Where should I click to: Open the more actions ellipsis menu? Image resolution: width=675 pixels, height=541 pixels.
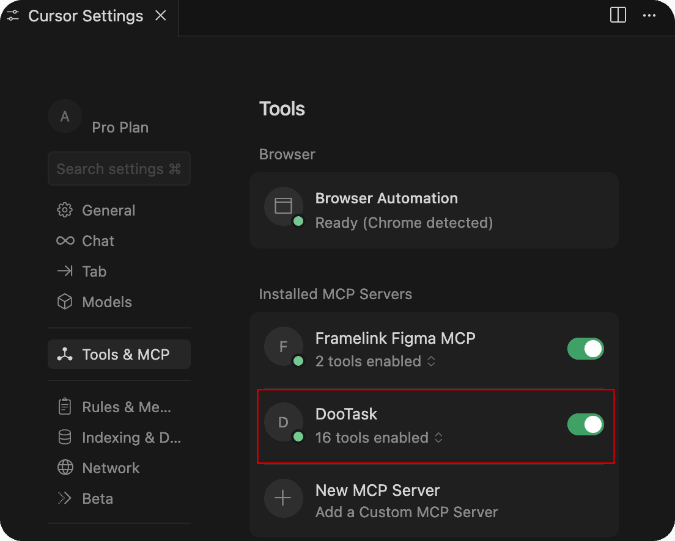click(649, 15)
